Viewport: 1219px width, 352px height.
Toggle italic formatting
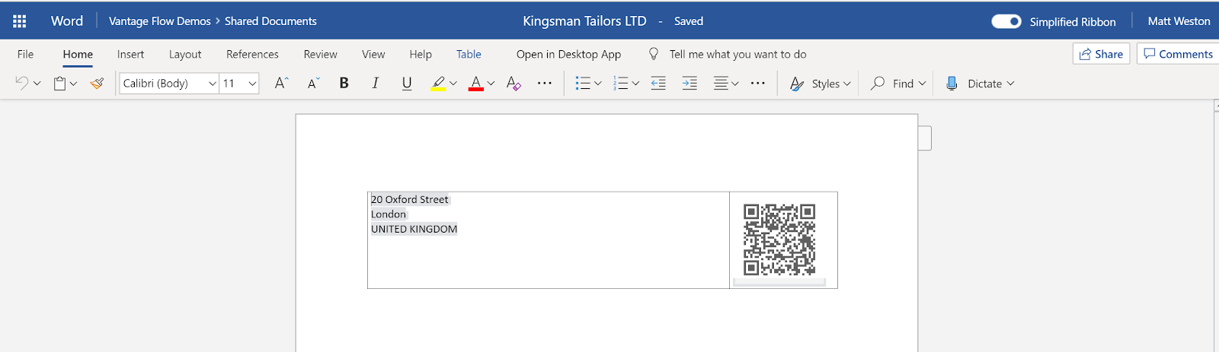(x=375, y=83)
